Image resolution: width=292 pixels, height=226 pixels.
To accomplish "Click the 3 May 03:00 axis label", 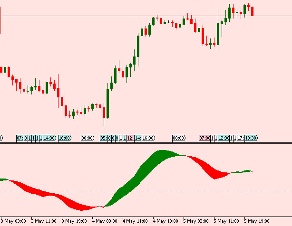I will (x=15, y=221).
